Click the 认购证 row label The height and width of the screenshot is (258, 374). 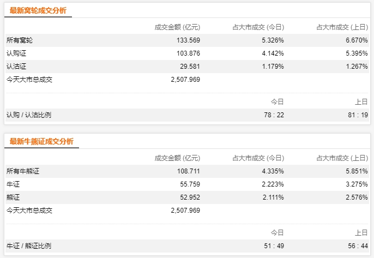(16, 53)
